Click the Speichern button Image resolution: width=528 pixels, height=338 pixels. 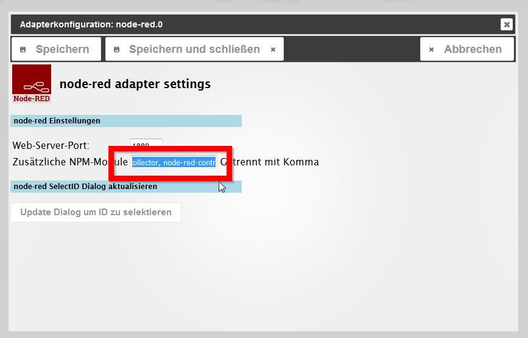click(x=56, y=49)
